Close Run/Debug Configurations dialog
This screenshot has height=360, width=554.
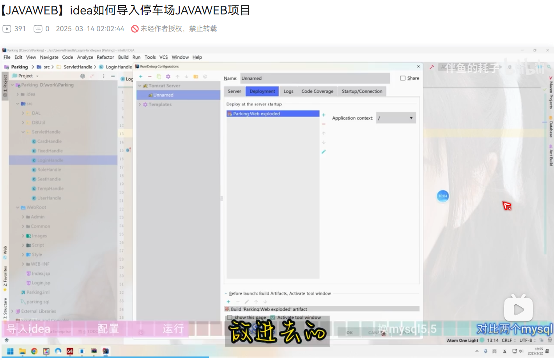418,67
